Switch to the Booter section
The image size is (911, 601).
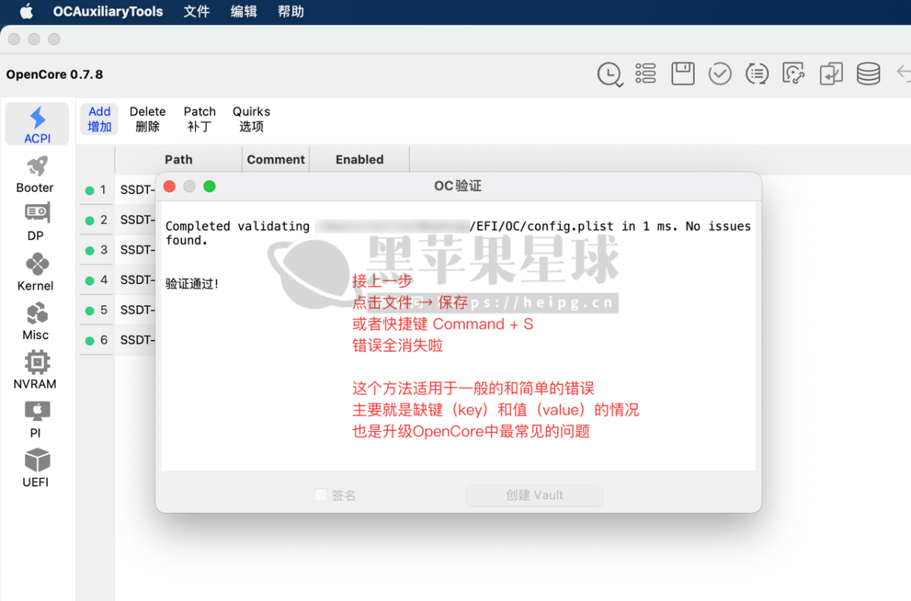coord(35,175)
